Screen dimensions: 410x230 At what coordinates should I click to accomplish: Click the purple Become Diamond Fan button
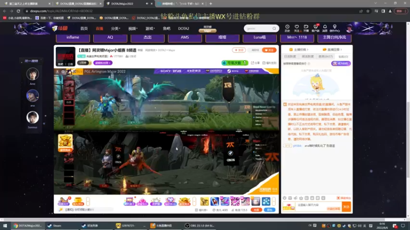pos(341,63)
